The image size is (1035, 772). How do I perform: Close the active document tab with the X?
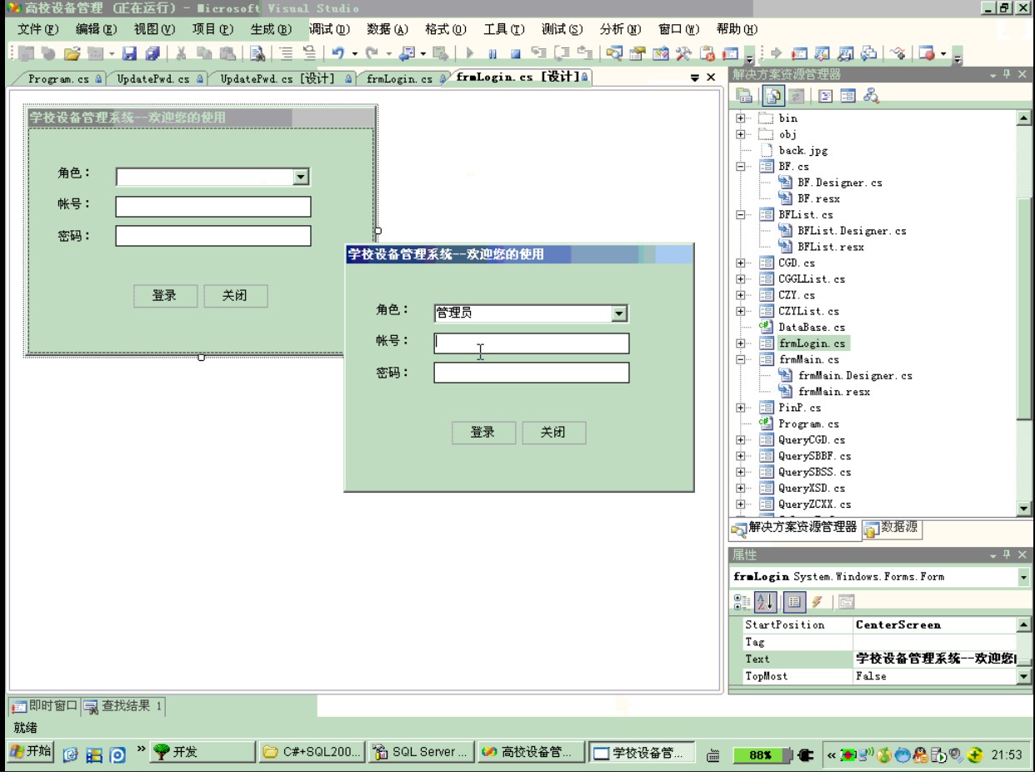[711, 78]
